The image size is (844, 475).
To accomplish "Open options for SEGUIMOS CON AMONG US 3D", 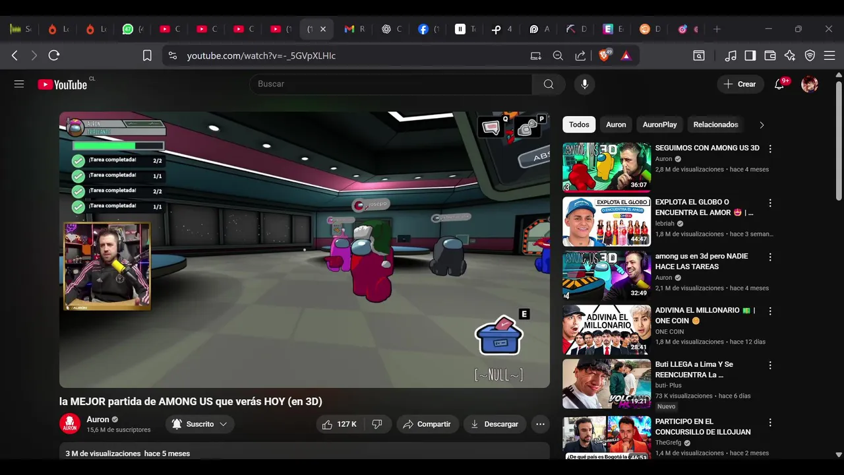I will (769, 149).
